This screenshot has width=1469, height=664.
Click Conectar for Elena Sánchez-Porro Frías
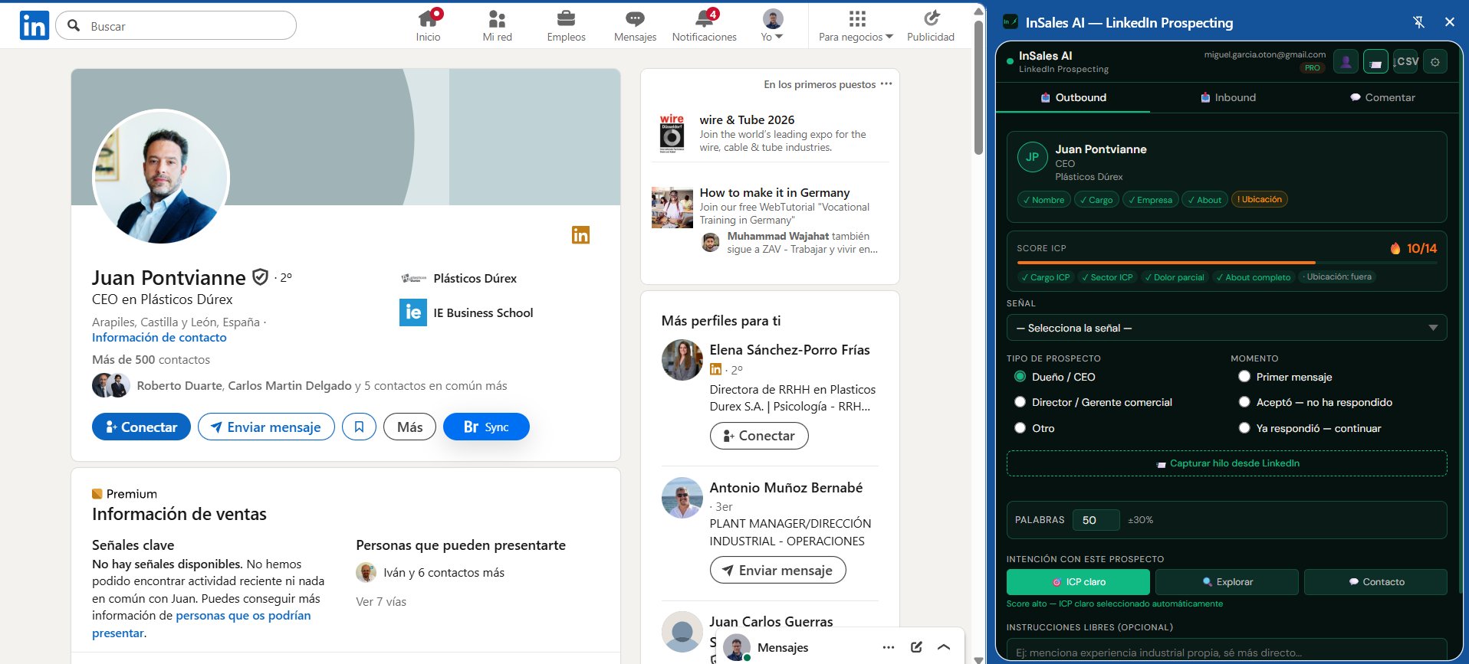point(759,436)
